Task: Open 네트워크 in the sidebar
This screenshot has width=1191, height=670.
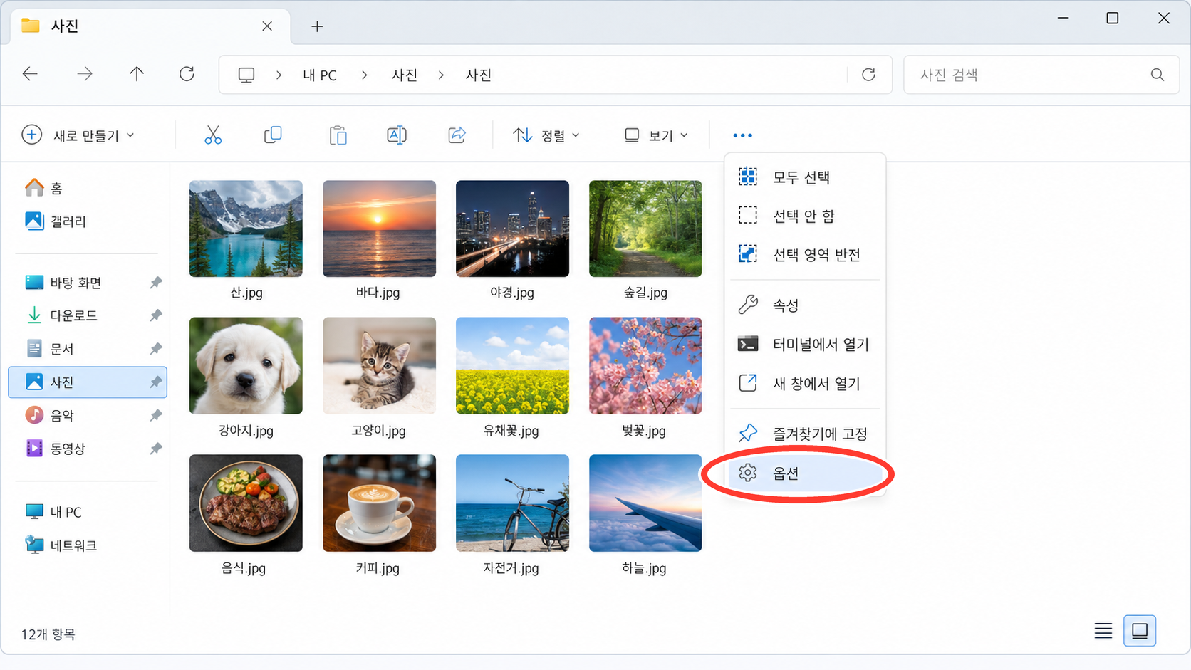Action: (x=61, y=545)
